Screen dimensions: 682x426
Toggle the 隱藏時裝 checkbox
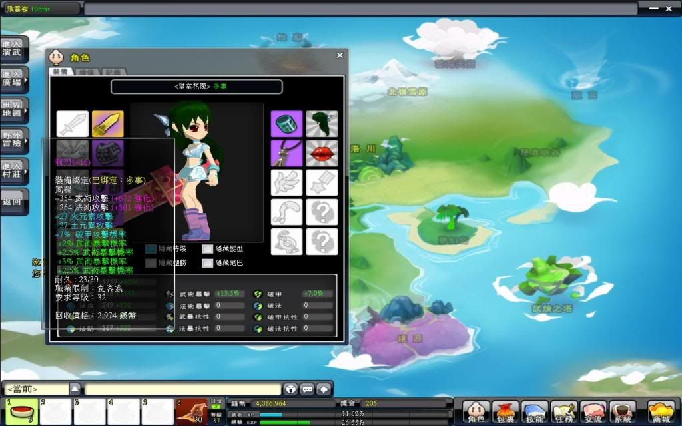point(151,248)
